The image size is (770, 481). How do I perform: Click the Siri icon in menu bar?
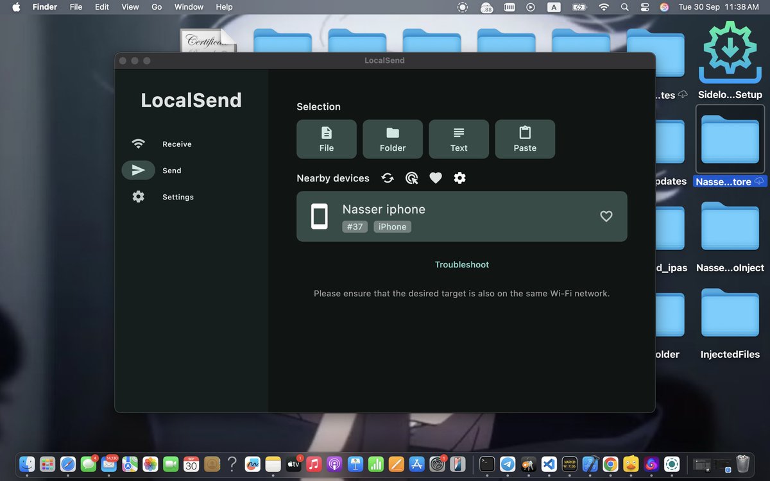point(664,7)
